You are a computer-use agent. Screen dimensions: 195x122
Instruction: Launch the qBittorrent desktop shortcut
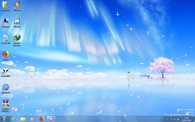(5, 89)
